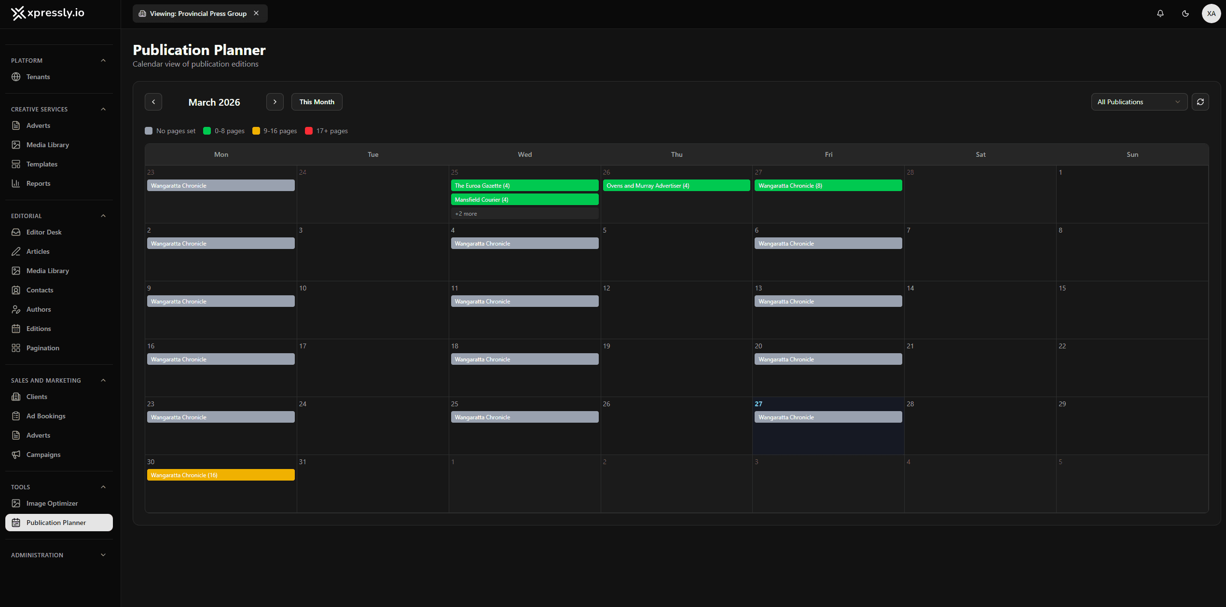Open the Editor Desk
This screenshot has width=1226, height=607.
tap(43, 232)
